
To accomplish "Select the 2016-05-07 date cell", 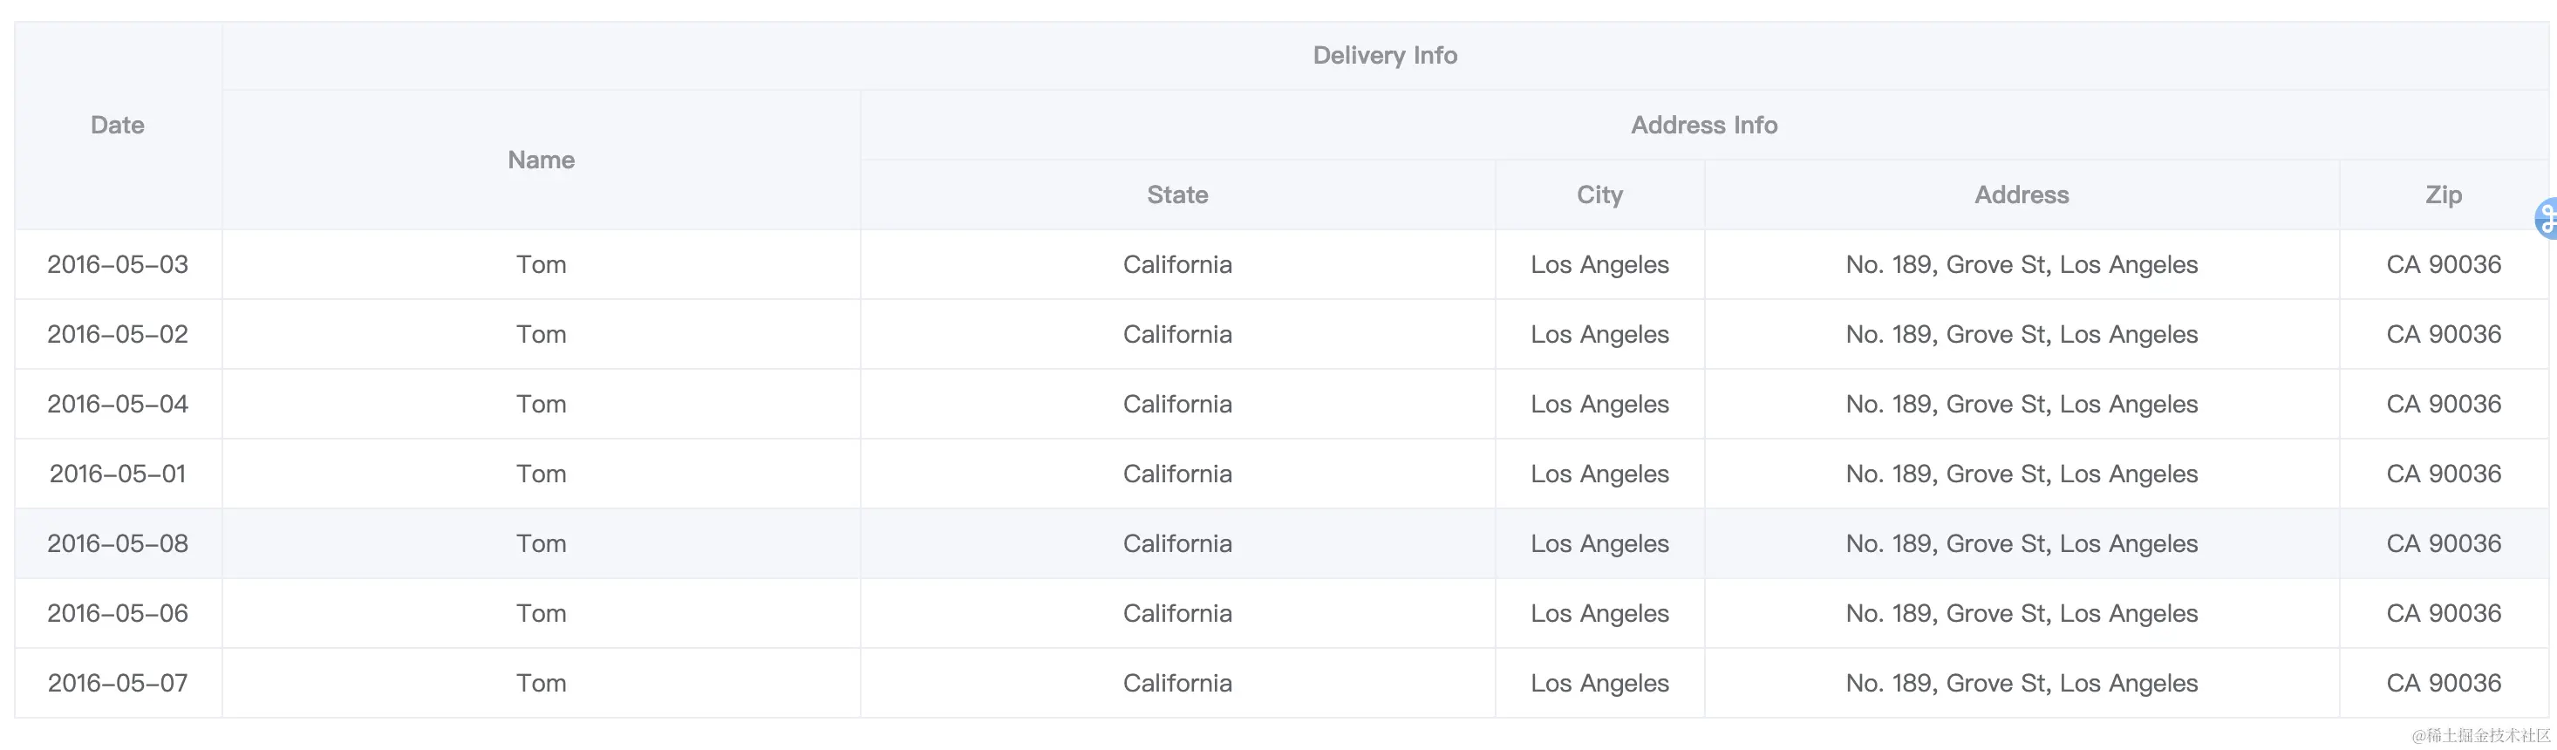I will pos(117,684).
